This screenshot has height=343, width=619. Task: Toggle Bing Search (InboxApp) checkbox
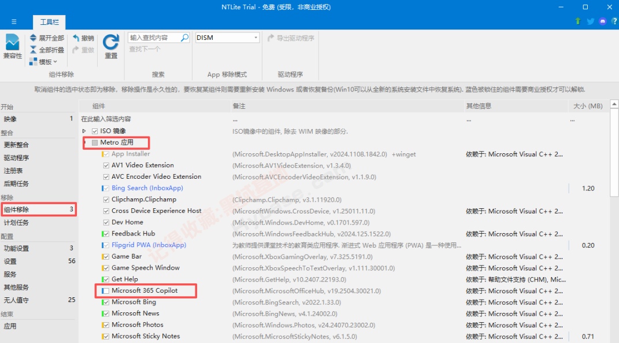106,188
